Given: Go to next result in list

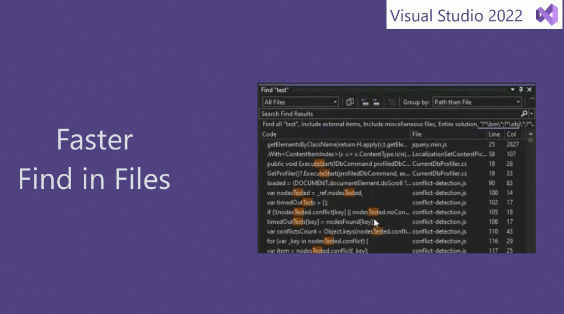Looking at the screenshot, I should 376,102.
